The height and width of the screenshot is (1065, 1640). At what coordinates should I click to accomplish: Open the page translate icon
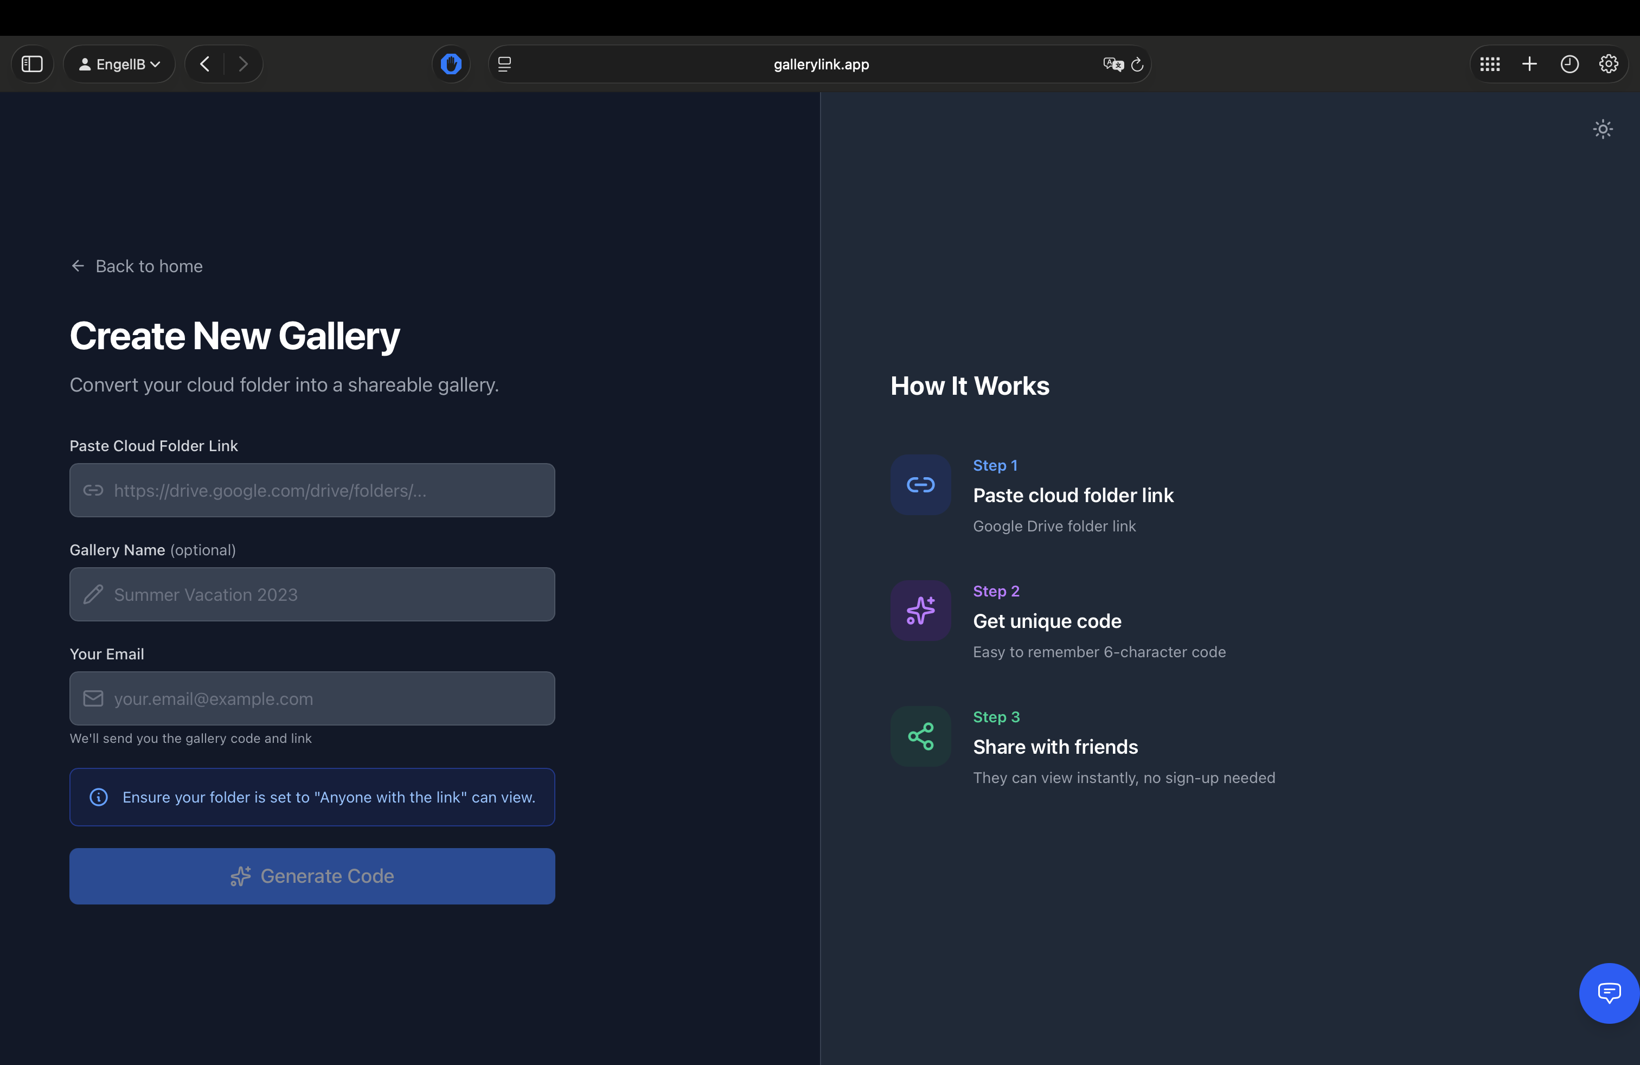pyautogui.click(x=1112, y=64)
